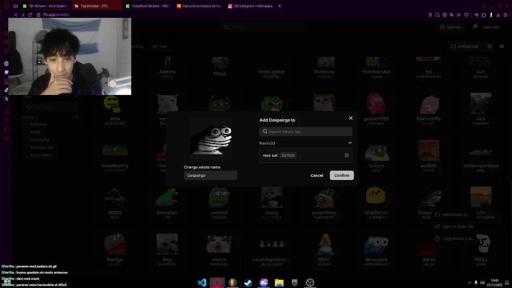
Task: Reload the 7tv.app page
Action: 30,15
